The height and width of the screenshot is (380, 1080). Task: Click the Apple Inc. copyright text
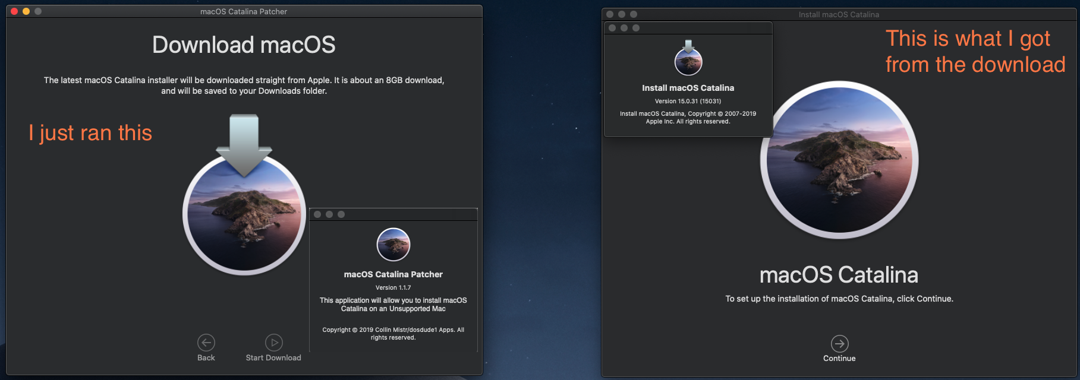coord(688,118)
